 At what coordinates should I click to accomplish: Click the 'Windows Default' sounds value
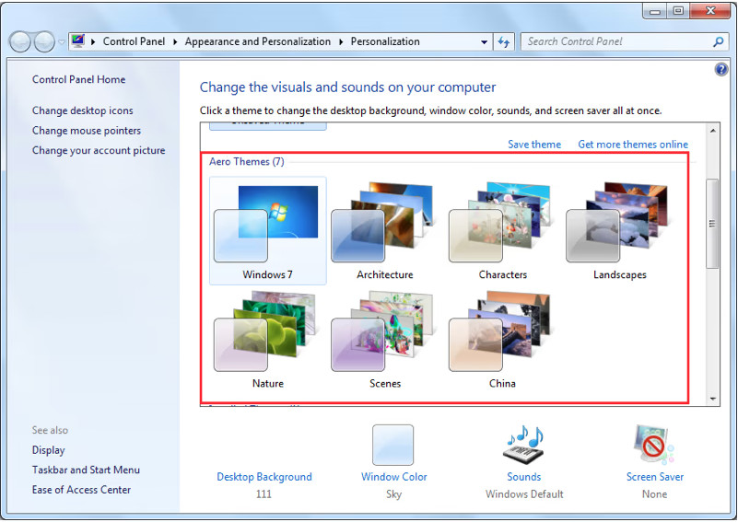click(x=524, y=494)
